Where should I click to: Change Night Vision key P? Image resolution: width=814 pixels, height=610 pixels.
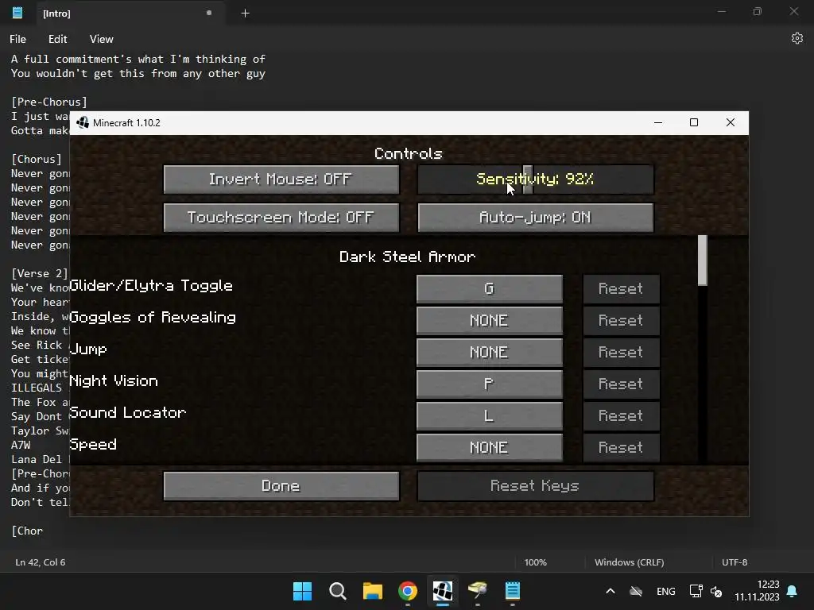[489, 384]
